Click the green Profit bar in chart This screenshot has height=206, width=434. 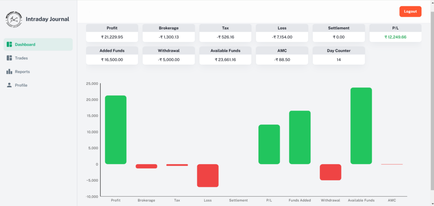[116, 130]
